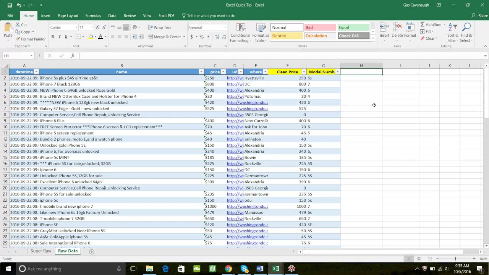The image size is (489, 275).
Task: Click the zoom slider handle
Action: (x=455, y=259)
